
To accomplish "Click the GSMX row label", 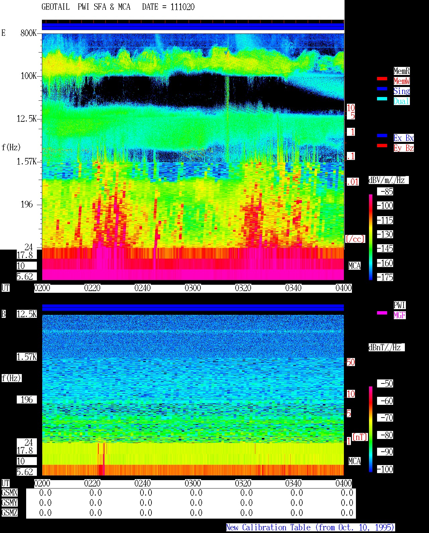I will click(x=9, y=493).
